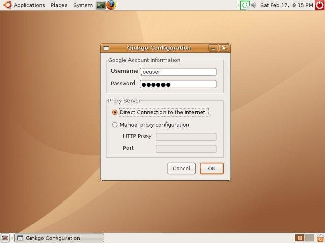Click the red power/logout button
Screen dimensions: 325x243
click(x=320, y=5)
